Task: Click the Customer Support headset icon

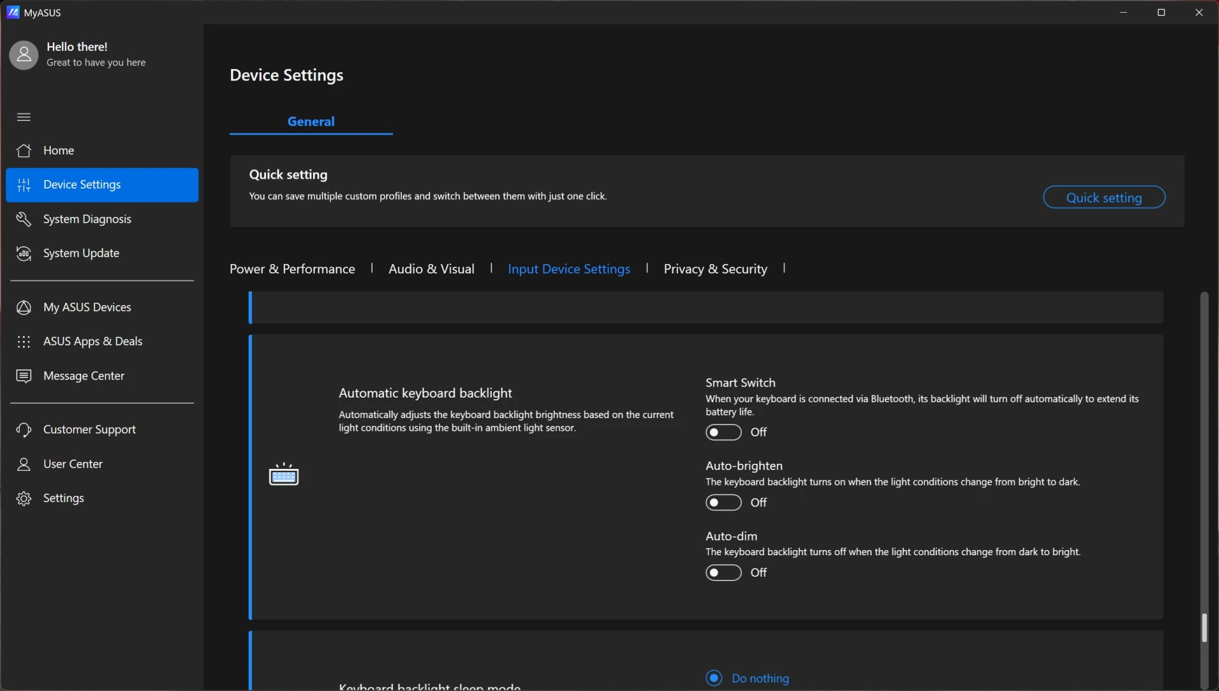Action: (23, 430)
